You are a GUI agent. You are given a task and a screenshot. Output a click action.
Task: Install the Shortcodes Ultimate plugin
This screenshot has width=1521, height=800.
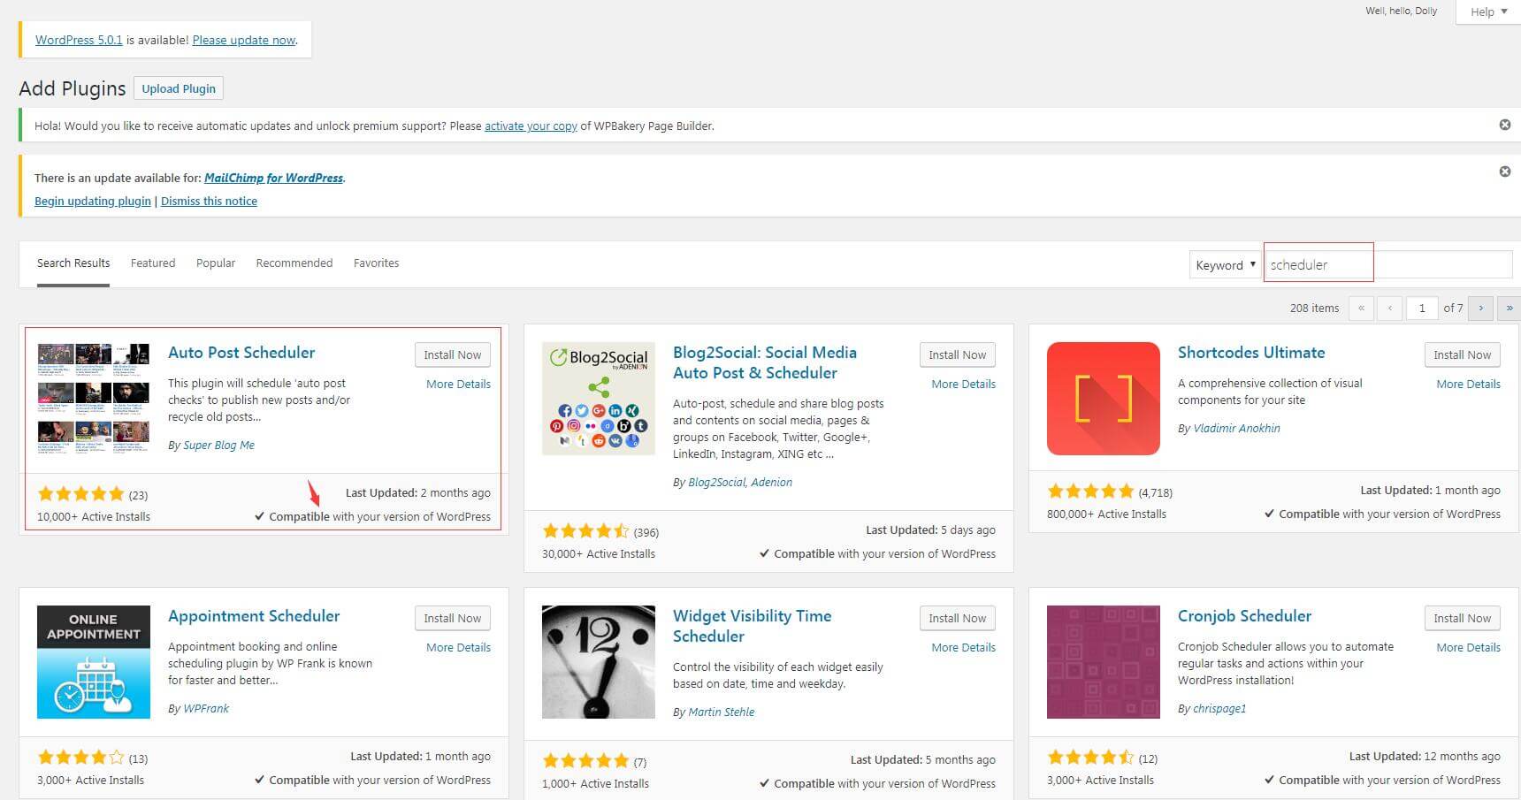[1462, 354]
